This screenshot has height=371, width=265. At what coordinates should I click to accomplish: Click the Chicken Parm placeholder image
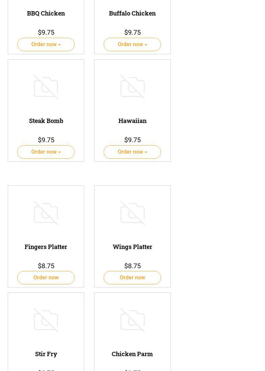tap(132, 320)
